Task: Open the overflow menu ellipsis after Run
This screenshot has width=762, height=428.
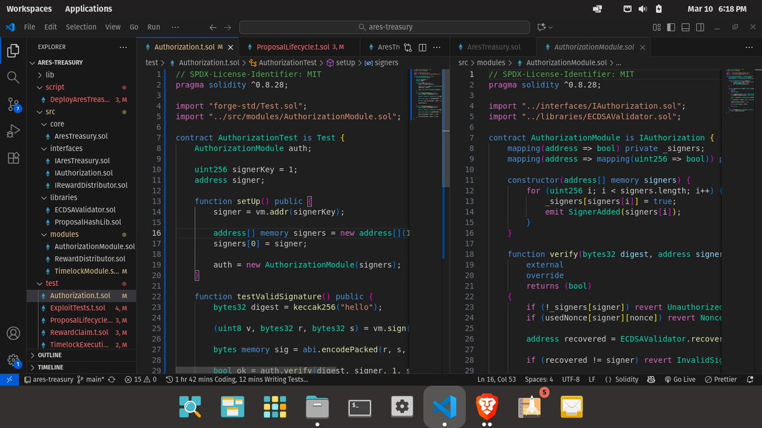Action: (175, 27)
